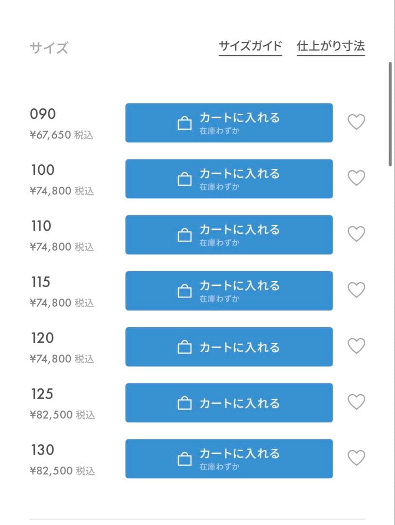Screen dimensions: 395x525
Task: Click the page scrollbar thumb
Action: pos(390,114)
